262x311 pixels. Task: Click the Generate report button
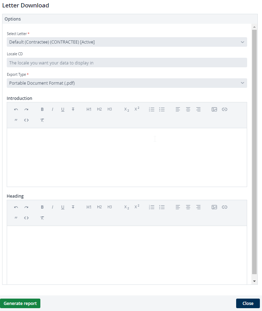[x=20, y=304]
